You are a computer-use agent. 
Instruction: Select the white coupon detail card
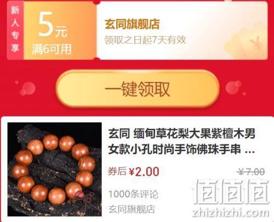pos(182,30)
